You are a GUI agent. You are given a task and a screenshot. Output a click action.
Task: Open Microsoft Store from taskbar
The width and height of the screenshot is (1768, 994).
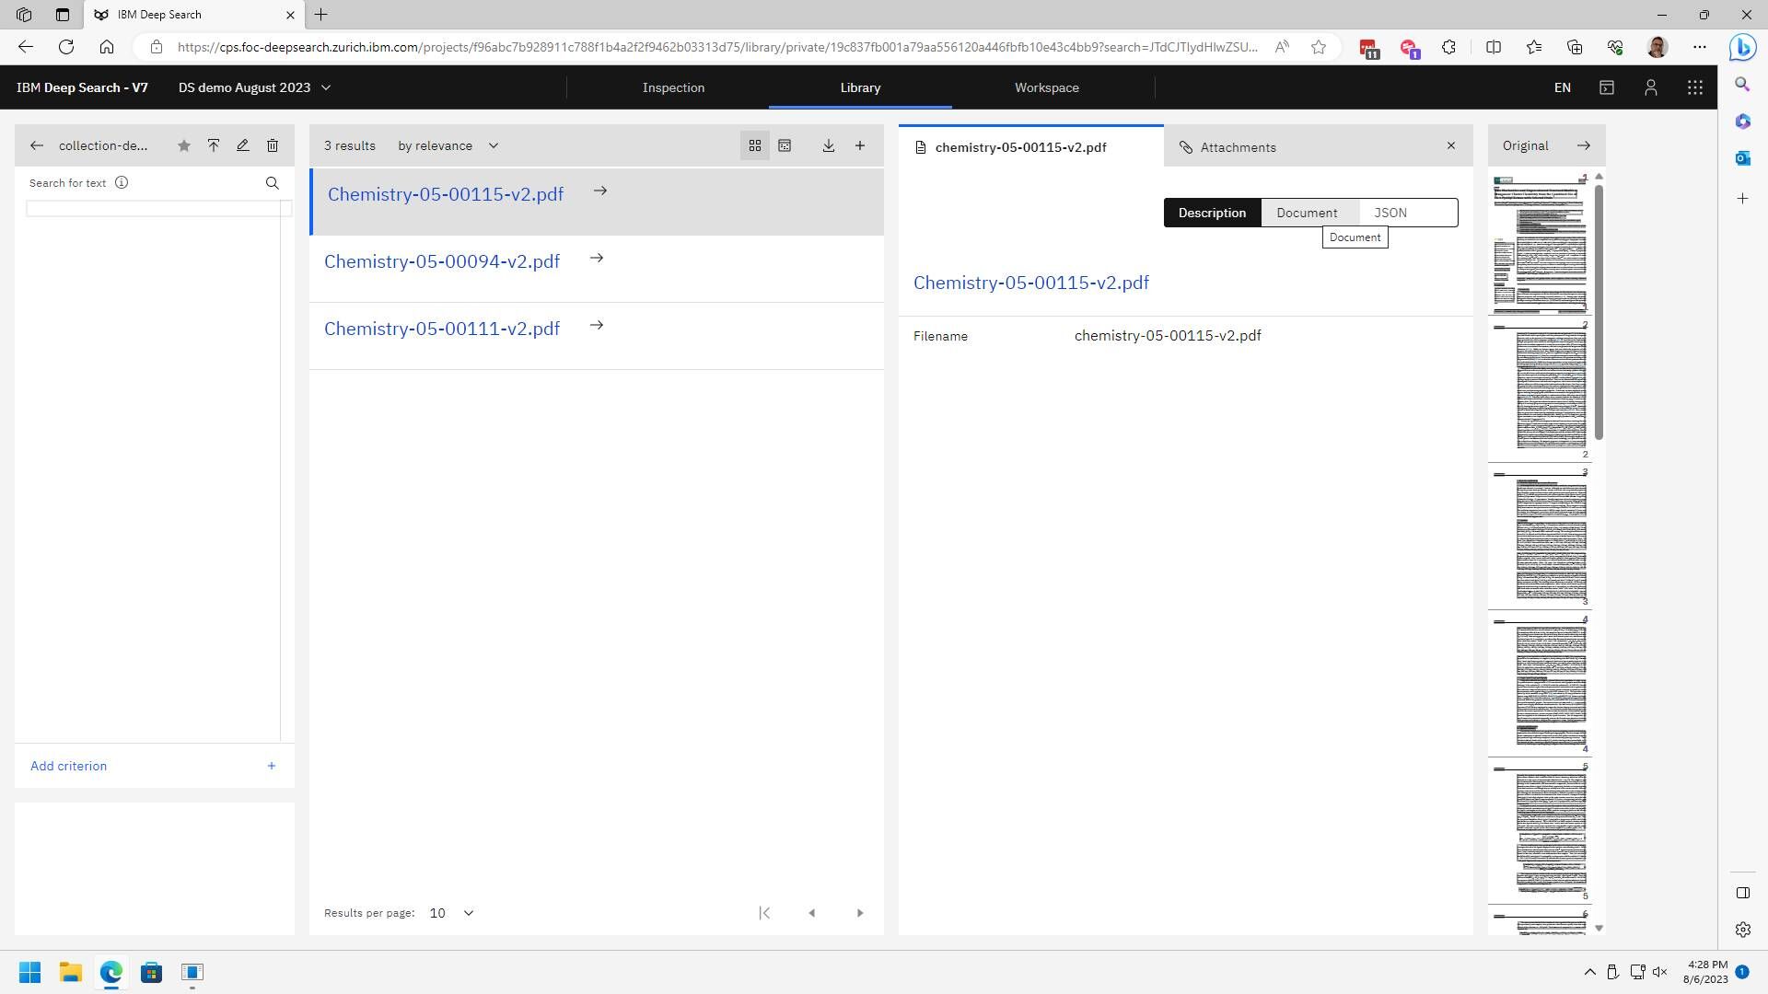(152, 972)
